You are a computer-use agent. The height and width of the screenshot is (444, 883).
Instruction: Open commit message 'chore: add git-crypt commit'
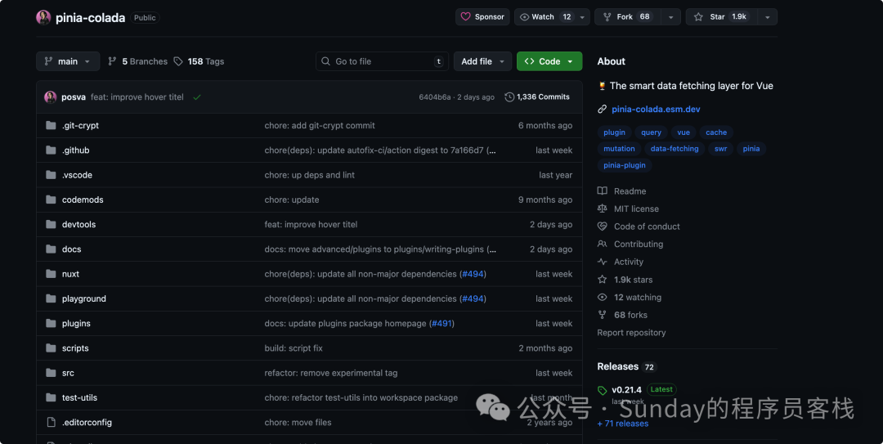coord(320,126)
